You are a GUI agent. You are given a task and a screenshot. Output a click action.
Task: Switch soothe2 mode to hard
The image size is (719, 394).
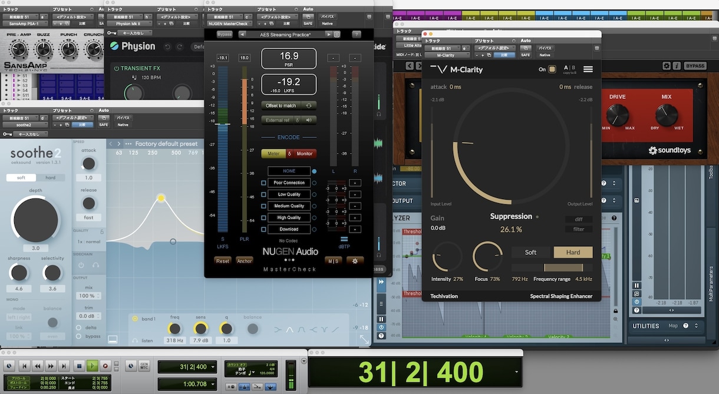pyautogui.click(x=51, y=177)
